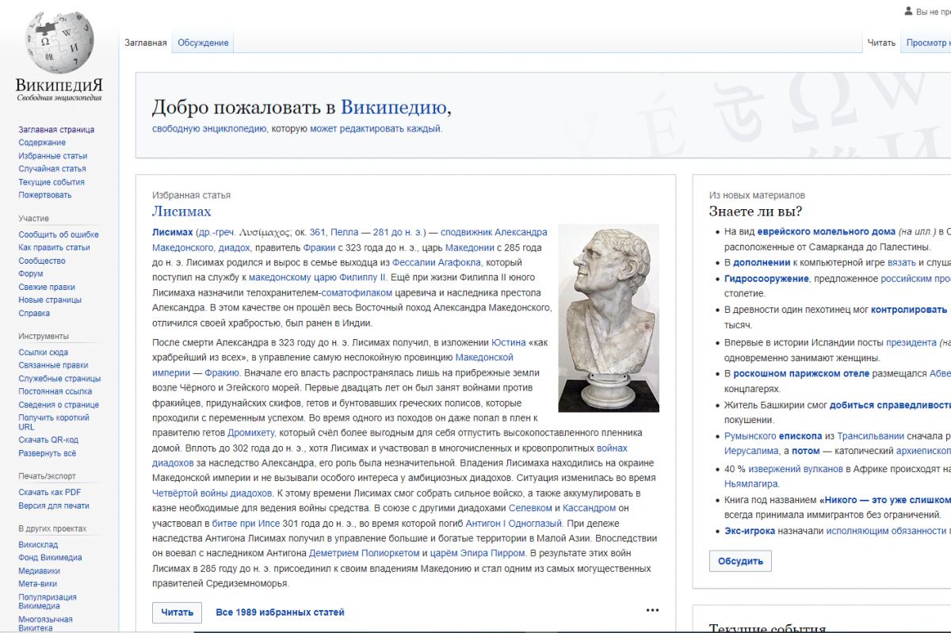The height and width of the screenshot is (633, 951).
Task: Open Нъямлагира link
Action: coord(751,483)
